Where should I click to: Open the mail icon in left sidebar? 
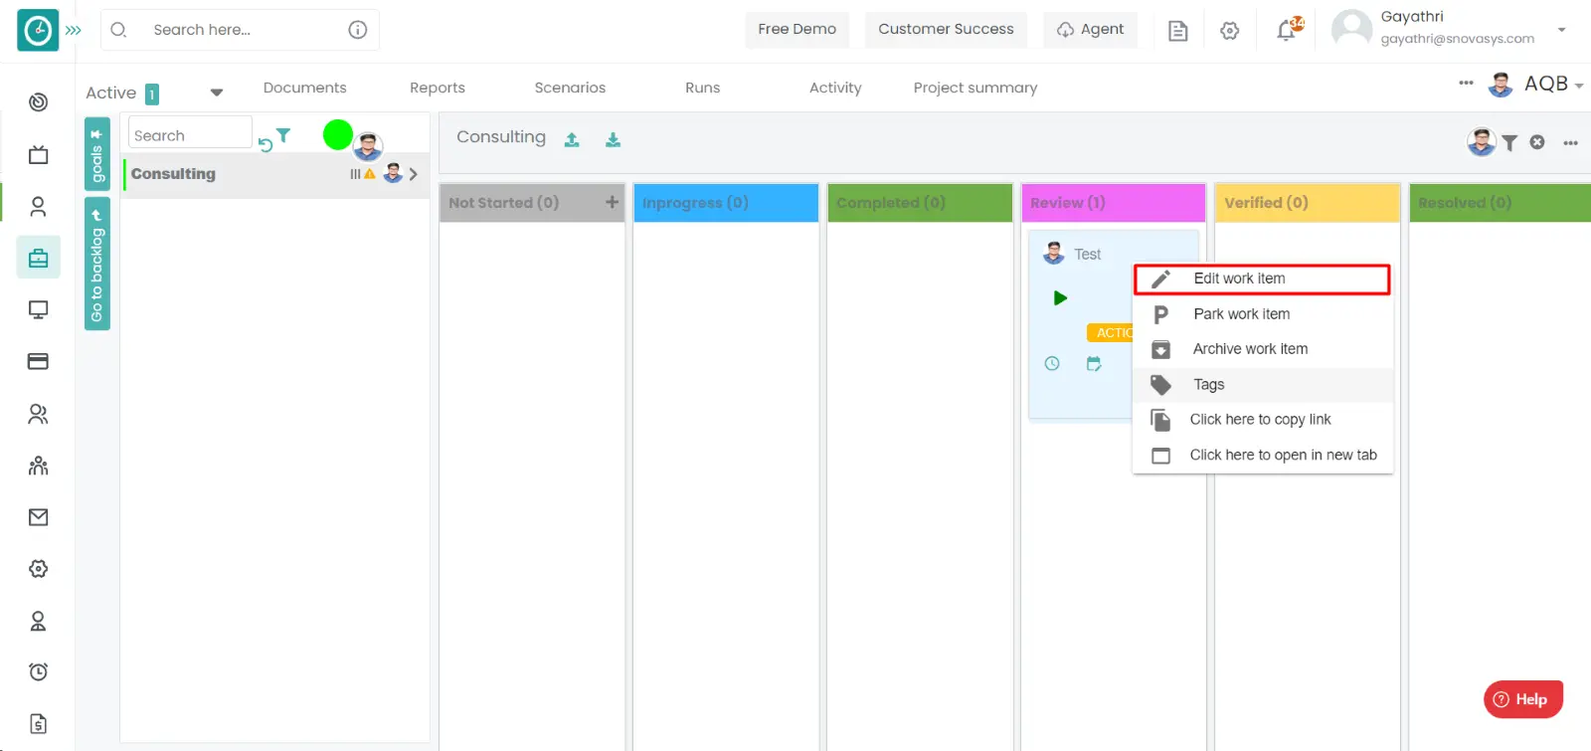click(x=38, y=517)
